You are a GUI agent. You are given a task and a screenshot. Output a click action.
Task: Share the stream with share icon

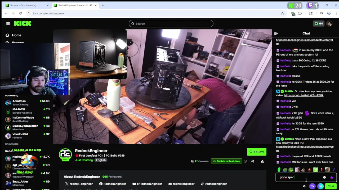253,161
